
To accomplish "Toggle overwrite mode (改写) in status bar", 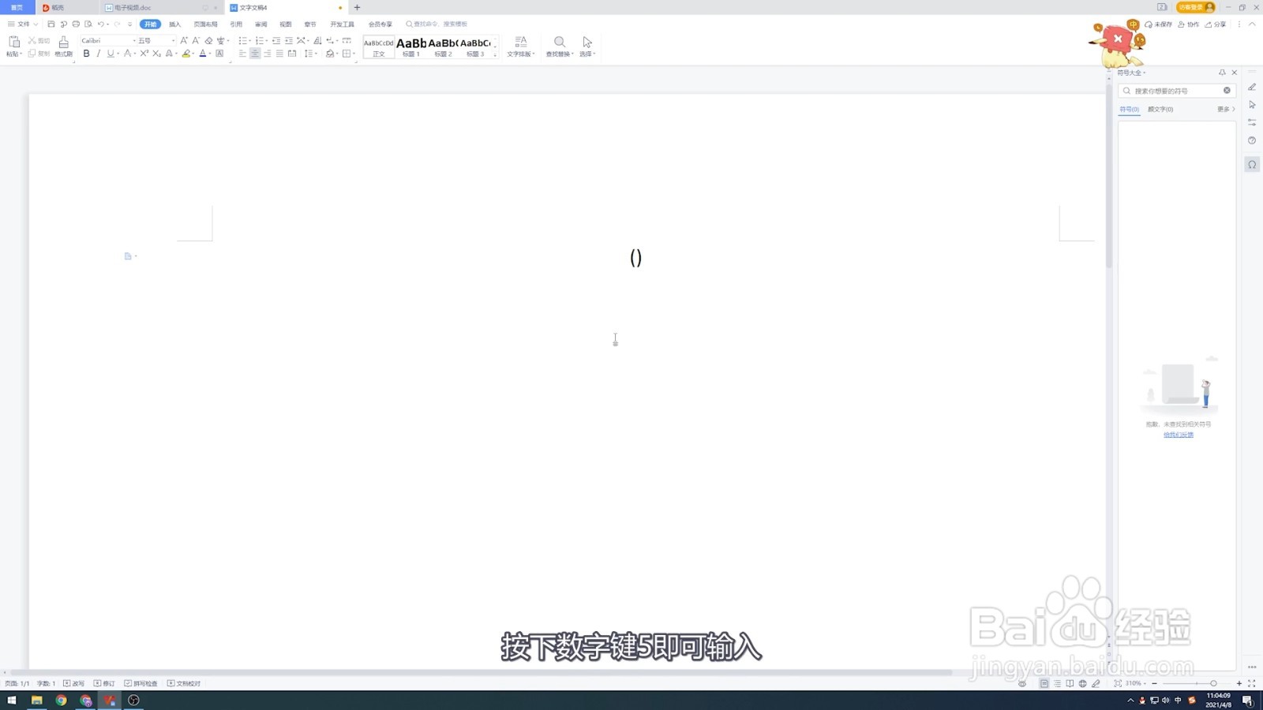I will click(x=73, y=683).
